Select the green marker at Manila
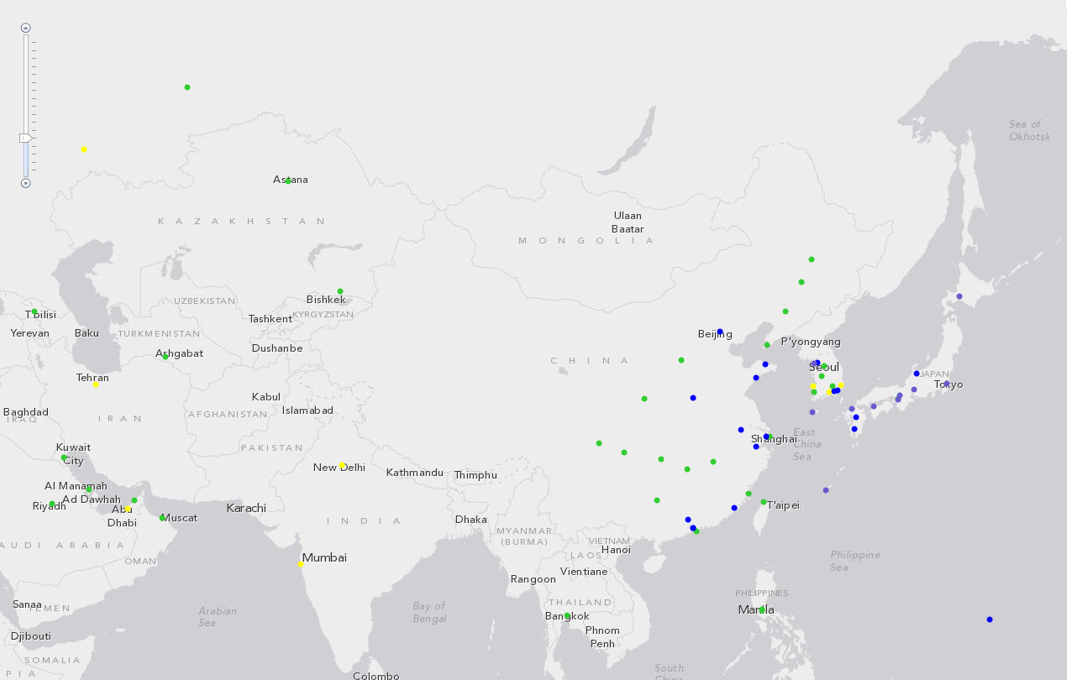This screenshot has width=1067, height=680. click(762, 610)
